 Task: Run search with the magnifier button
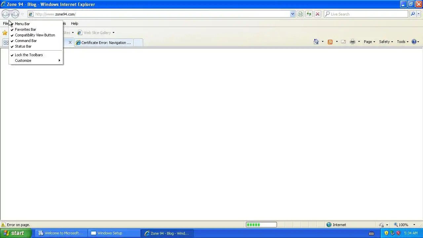[x=412, y=14]
